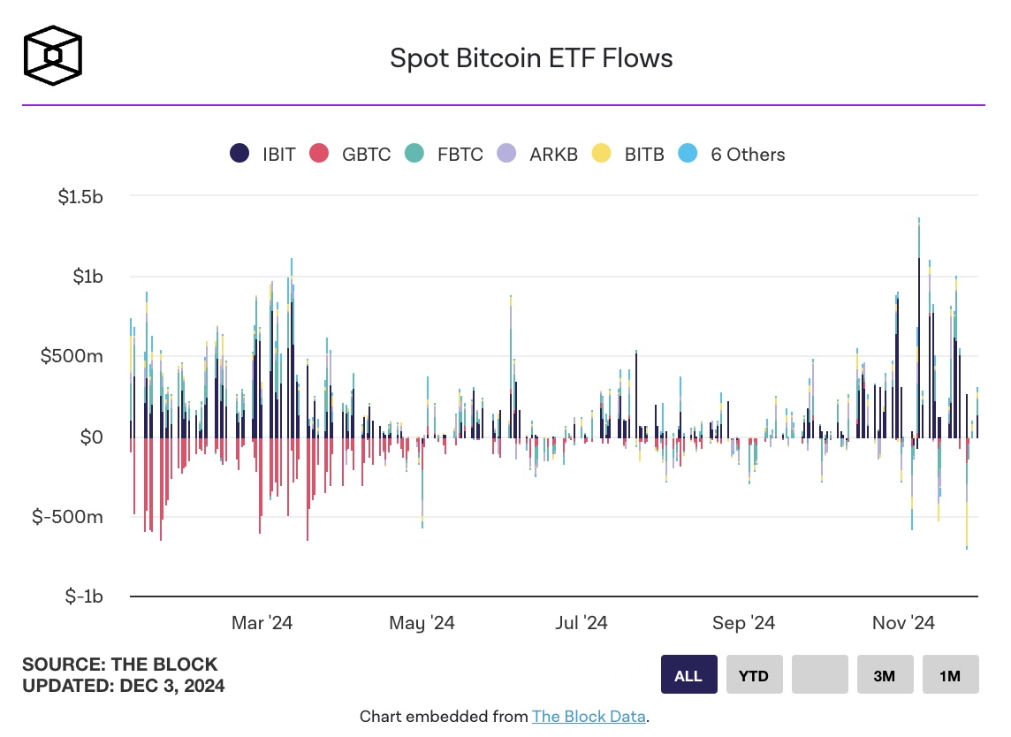Open The Block Data link

(589, 717)
